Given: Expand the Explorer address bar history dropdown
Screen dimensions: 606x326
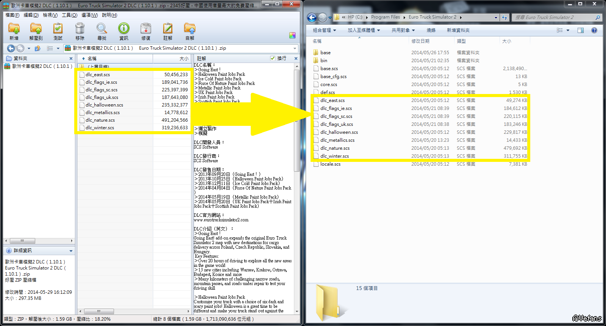Looking at the screenshot, I should click(496, 17).
